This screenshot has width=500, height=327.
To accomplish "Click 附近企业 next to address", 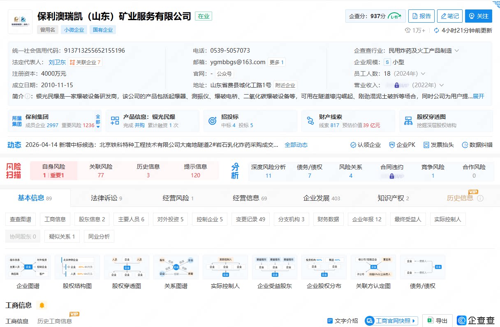I will pyautogui.click(x=285, y=86).
